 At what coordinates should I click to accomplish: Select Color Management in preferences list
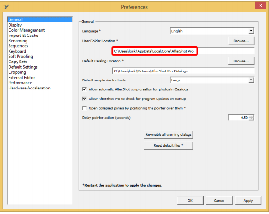(27, 30)
